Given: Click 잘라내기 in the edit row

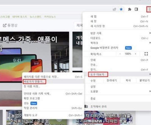Looking at the screenshot, I should [112, 80].
